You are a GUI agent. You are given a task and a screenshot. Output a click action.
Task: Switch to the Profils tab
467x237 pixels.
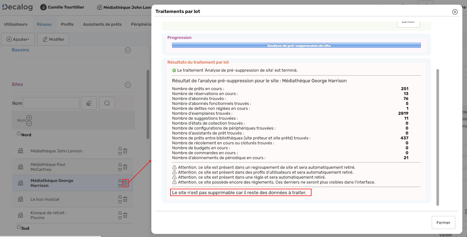click(67, 24)
